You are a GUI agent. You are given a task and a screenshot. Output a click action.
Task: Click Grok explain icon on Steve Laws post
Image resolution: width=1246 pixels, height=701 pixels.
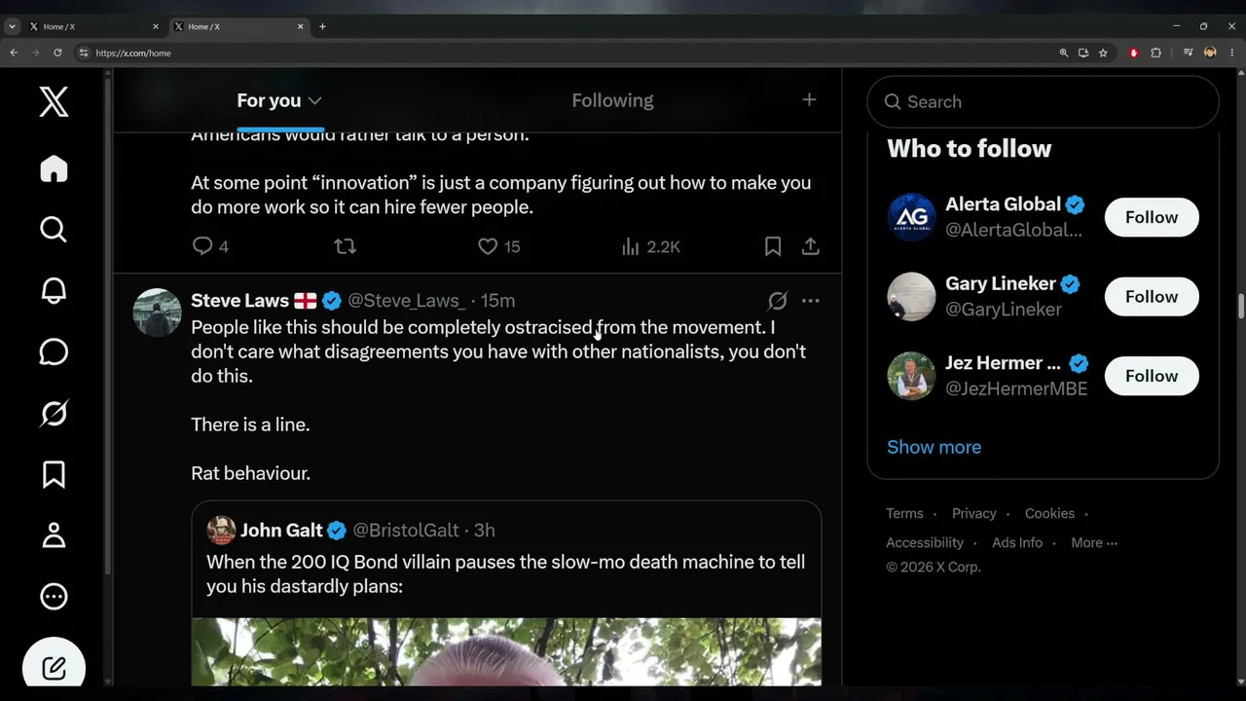click(x=777, y=301)
